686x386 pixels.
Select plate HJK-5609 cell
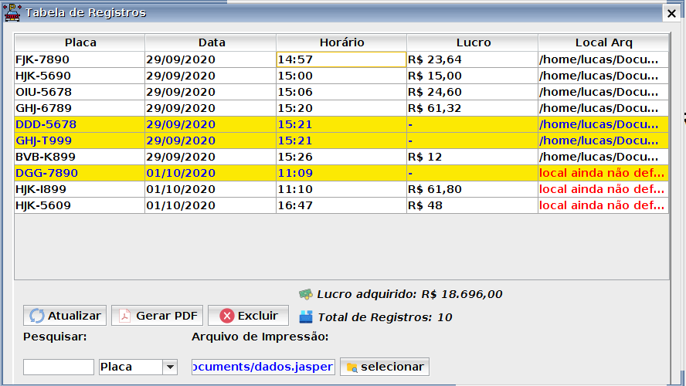80,205
